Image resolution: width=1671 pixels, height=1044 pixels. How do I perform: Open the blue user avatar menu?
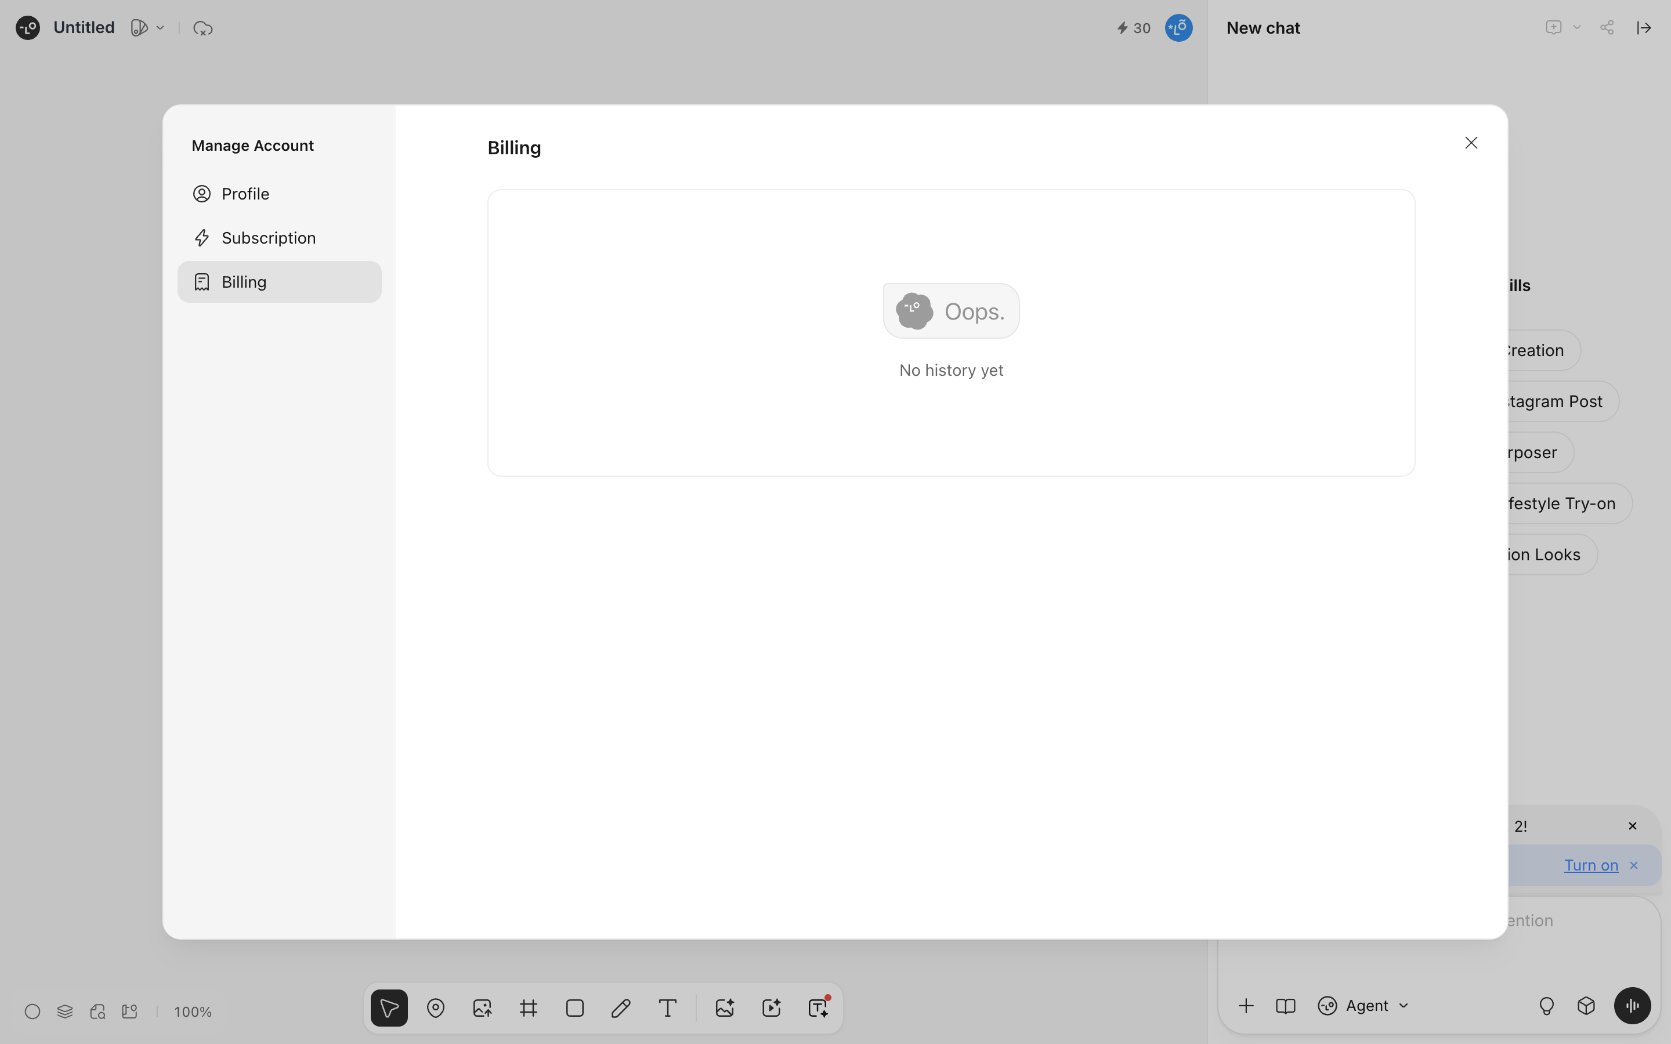point(1178,28)
